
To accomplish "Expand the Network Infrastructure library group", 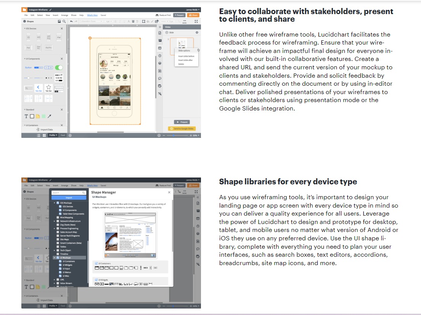I will [55, 221].
